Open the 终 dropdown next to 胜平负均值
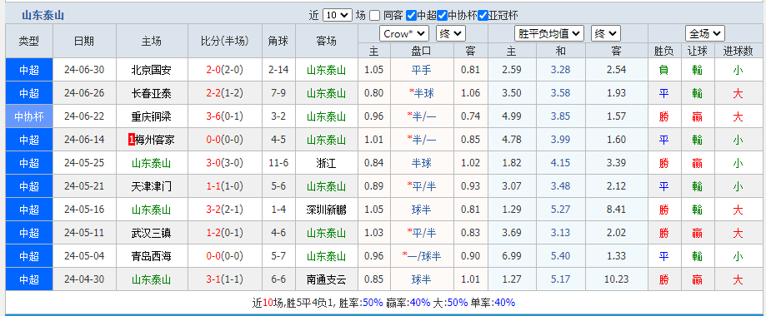 [x=606, y=33]
